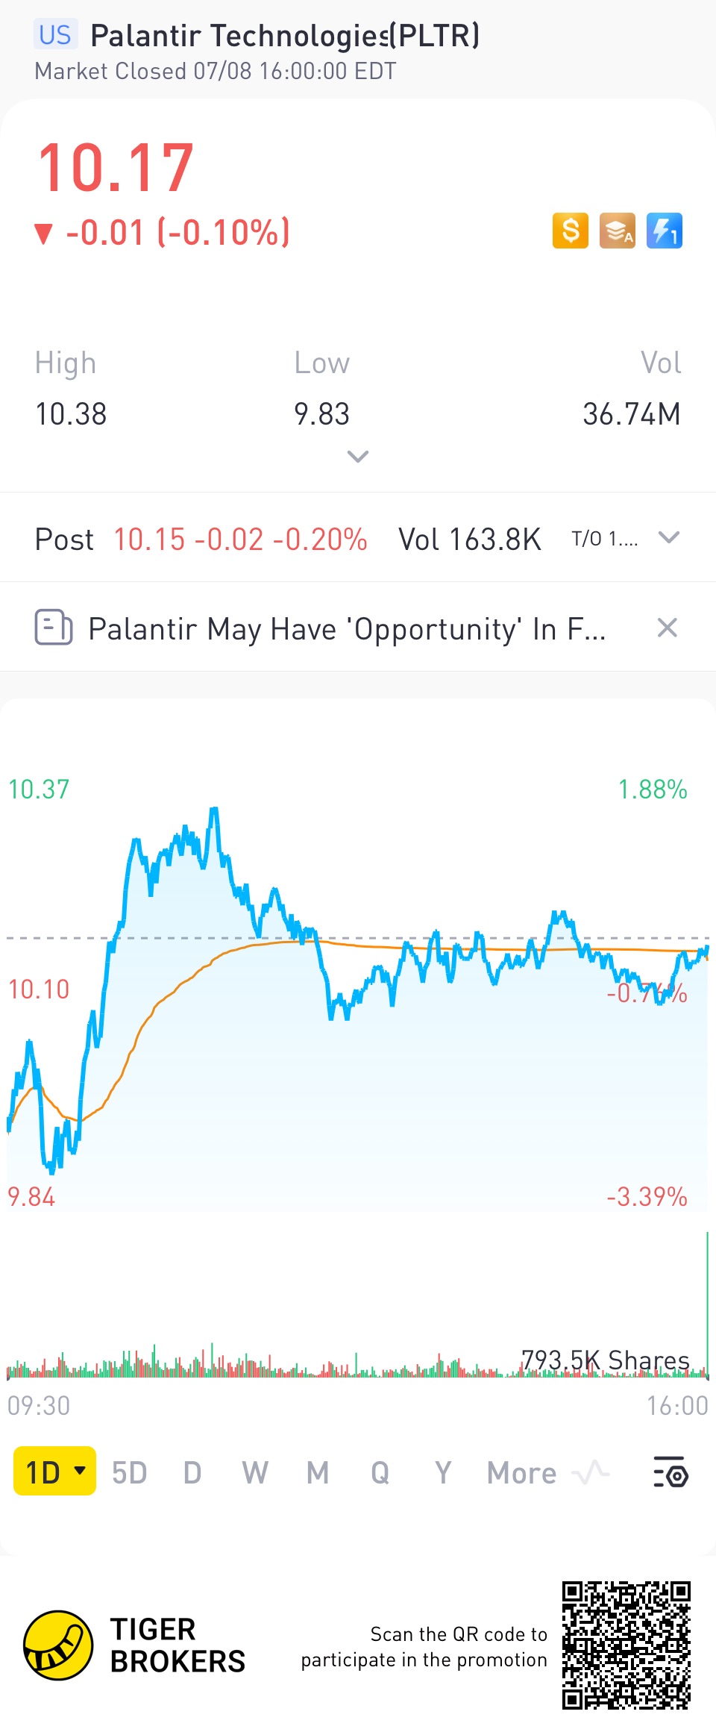Select the M monthly chart tab
This screenshot has height=1735, width=716.
coord(318,1472)
